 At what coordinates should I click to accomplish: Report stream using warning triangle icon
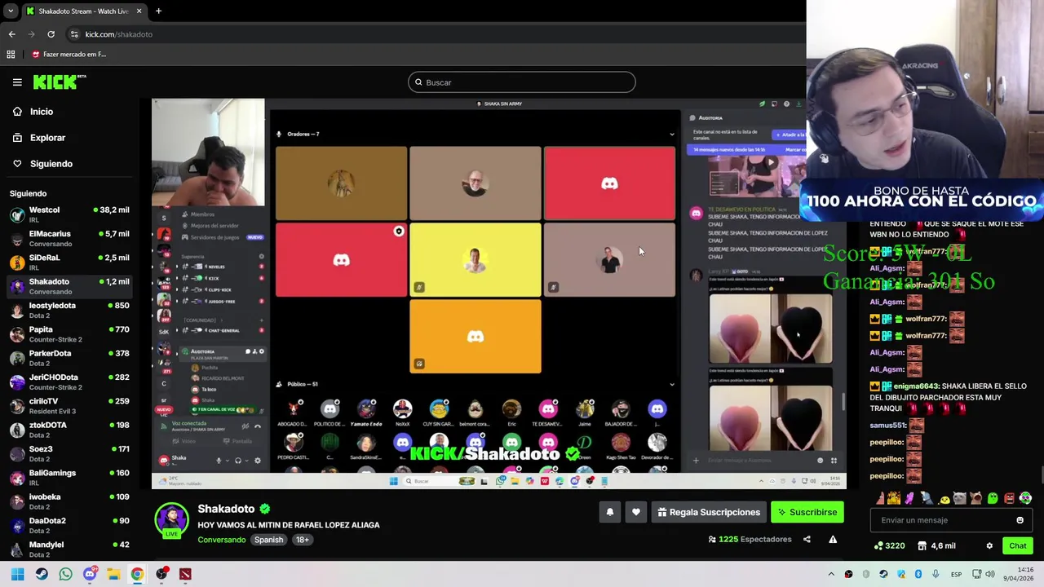tap(833, 539)
